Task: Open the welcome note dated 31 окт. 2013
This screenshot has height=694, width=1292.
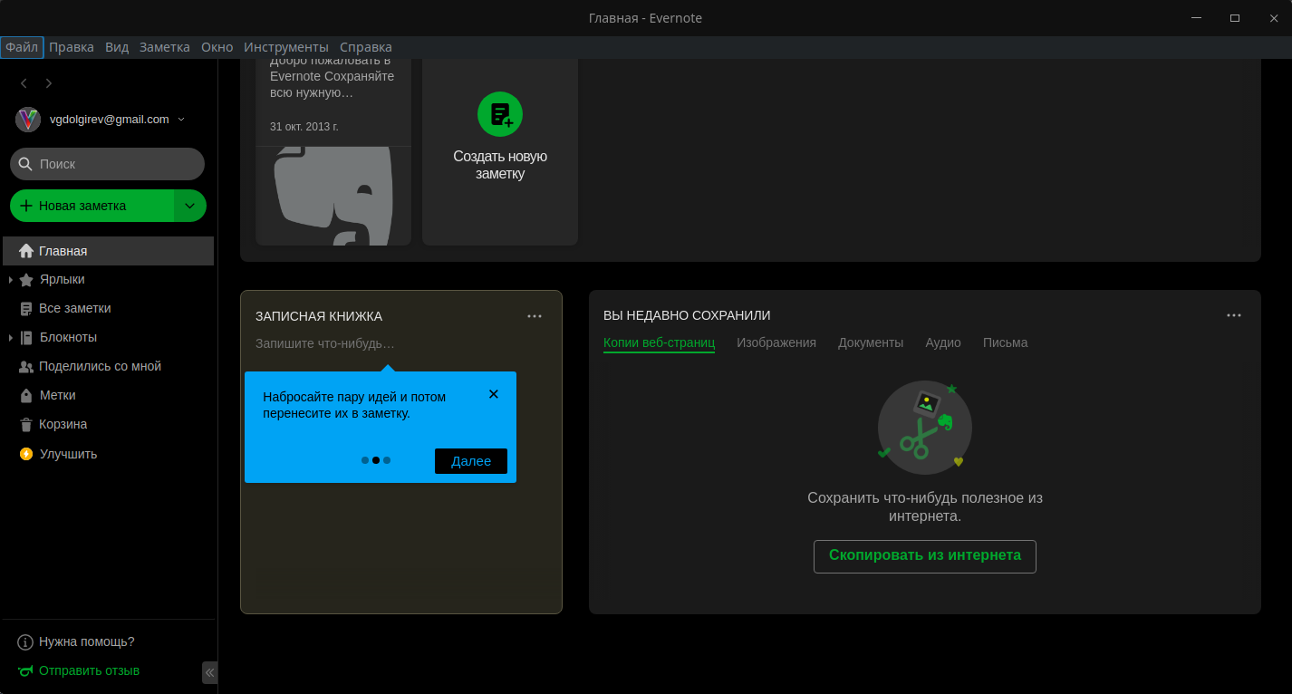Action: point(333,151)
